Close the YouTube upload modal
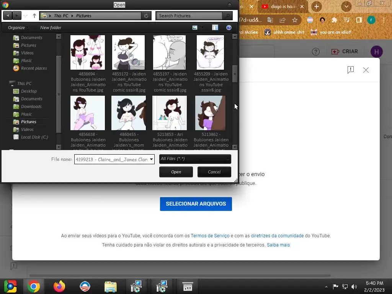The image size is (392, 294). 366,70
